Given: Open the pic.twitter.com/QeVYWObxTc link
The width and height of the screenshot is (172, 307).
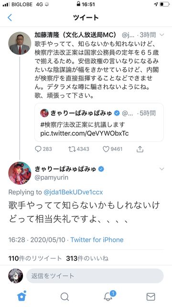Looking at the screenshot, I should tap(85, 133).
